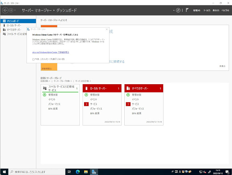Open the red すべてのサーバー tile header
The image size is (232, 175).
click(144, 88)
